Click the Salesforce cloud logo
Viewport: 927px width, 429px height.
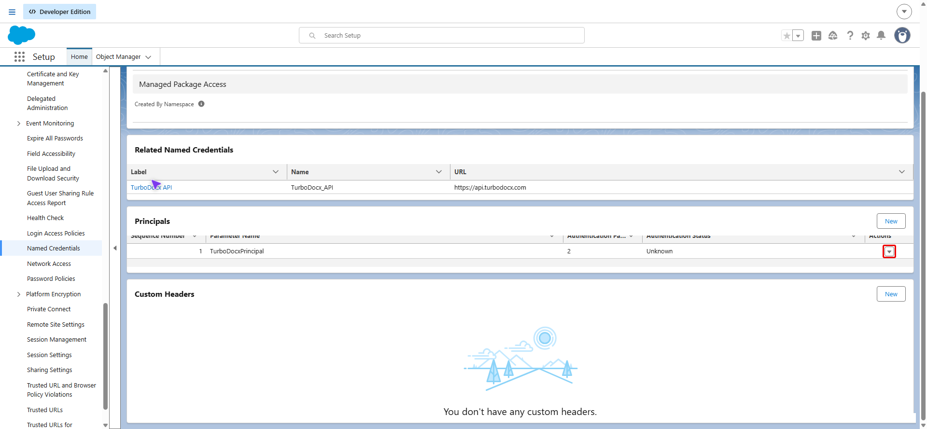tap(22, 35)
